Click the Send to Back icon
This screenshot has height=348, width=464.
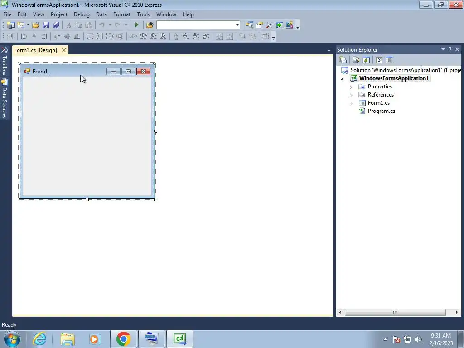253,36
